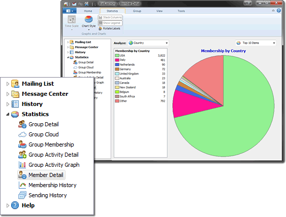Image resolution: width=286 pixels, height=217 pixels.
Task: Toggle the Show Legend option
Action: tap(110, 23)
